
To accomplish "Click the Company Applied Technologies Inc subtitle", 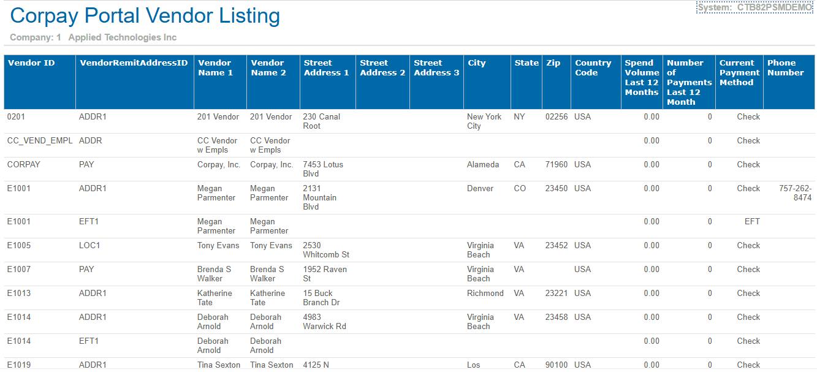I will coord(93,37).
